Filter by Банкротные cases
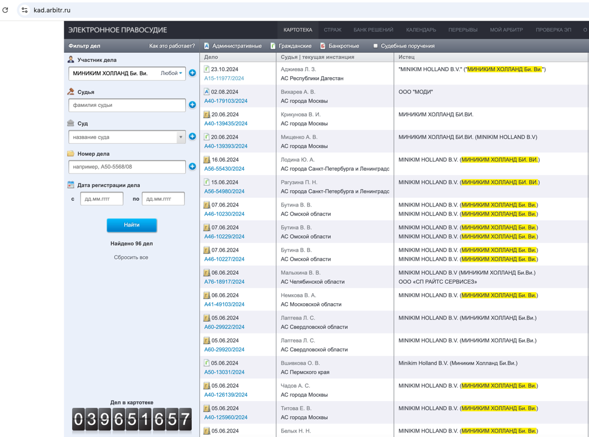The height and width of the screenshot is (437, 589). [x=340, y=46]
